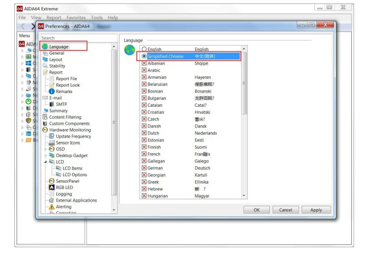Click the Menu tab in main window
Screen dimensions: 384x258
click(x=25, y=36)
